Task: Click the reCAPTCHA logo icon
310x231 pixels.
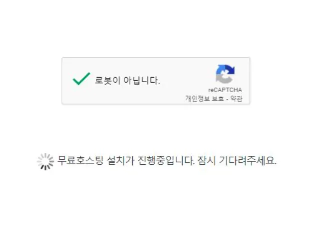Action: tap(225, 74)
